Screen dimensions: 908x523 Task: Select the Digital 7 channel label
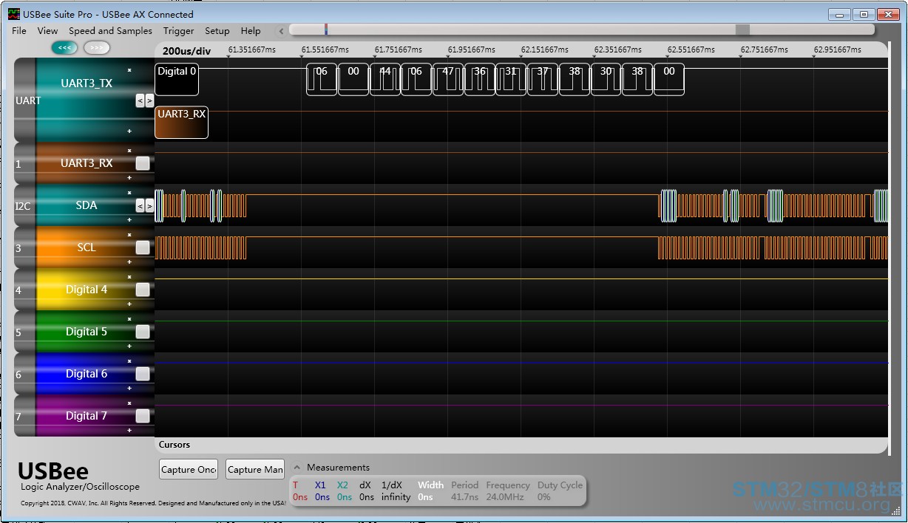pyautogui.click(x=87, y=416)
